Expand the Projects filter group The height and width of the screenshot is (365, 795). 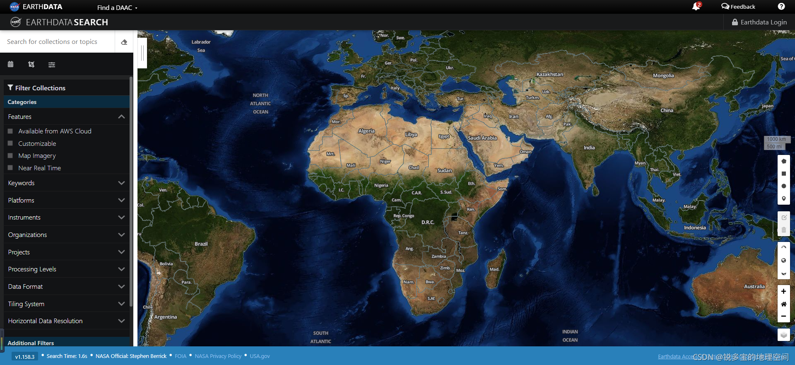(x=66, y=252)
